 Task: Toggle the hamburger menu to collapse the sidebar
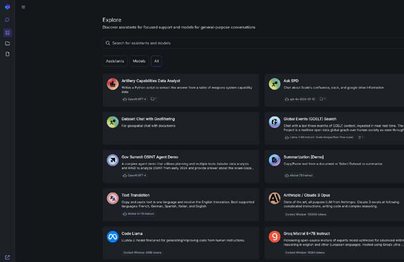point(23,8)
